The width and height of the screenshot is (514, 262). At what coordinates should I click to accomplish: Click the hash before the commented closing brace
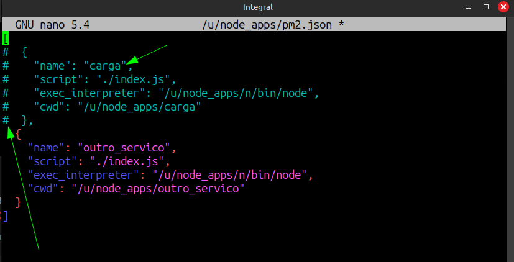(x=6, y=120)
